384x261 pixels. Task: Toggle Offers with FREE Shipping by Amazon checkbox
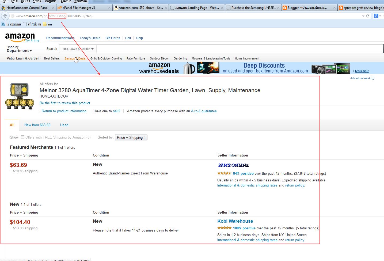tap(23, 137)
